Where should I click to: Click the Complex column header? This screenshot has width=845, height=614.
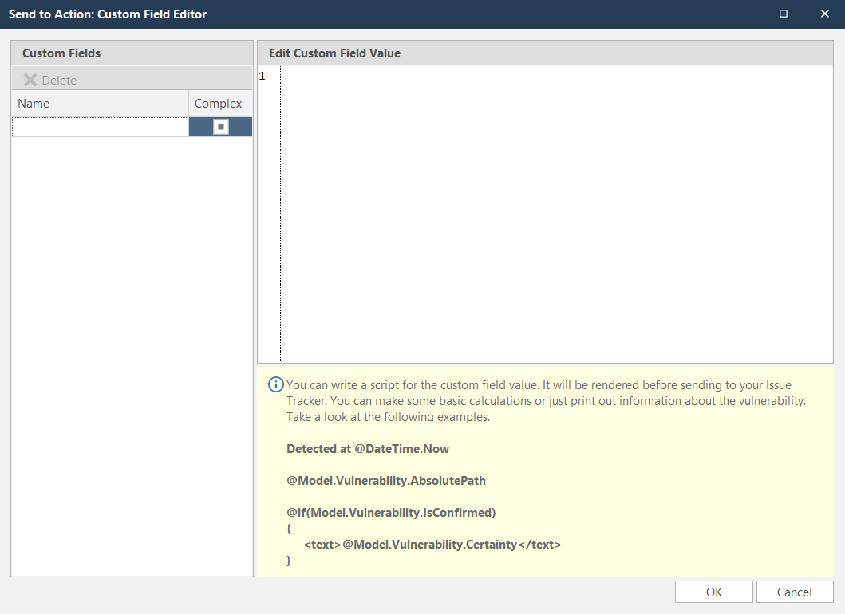[219, 103]
